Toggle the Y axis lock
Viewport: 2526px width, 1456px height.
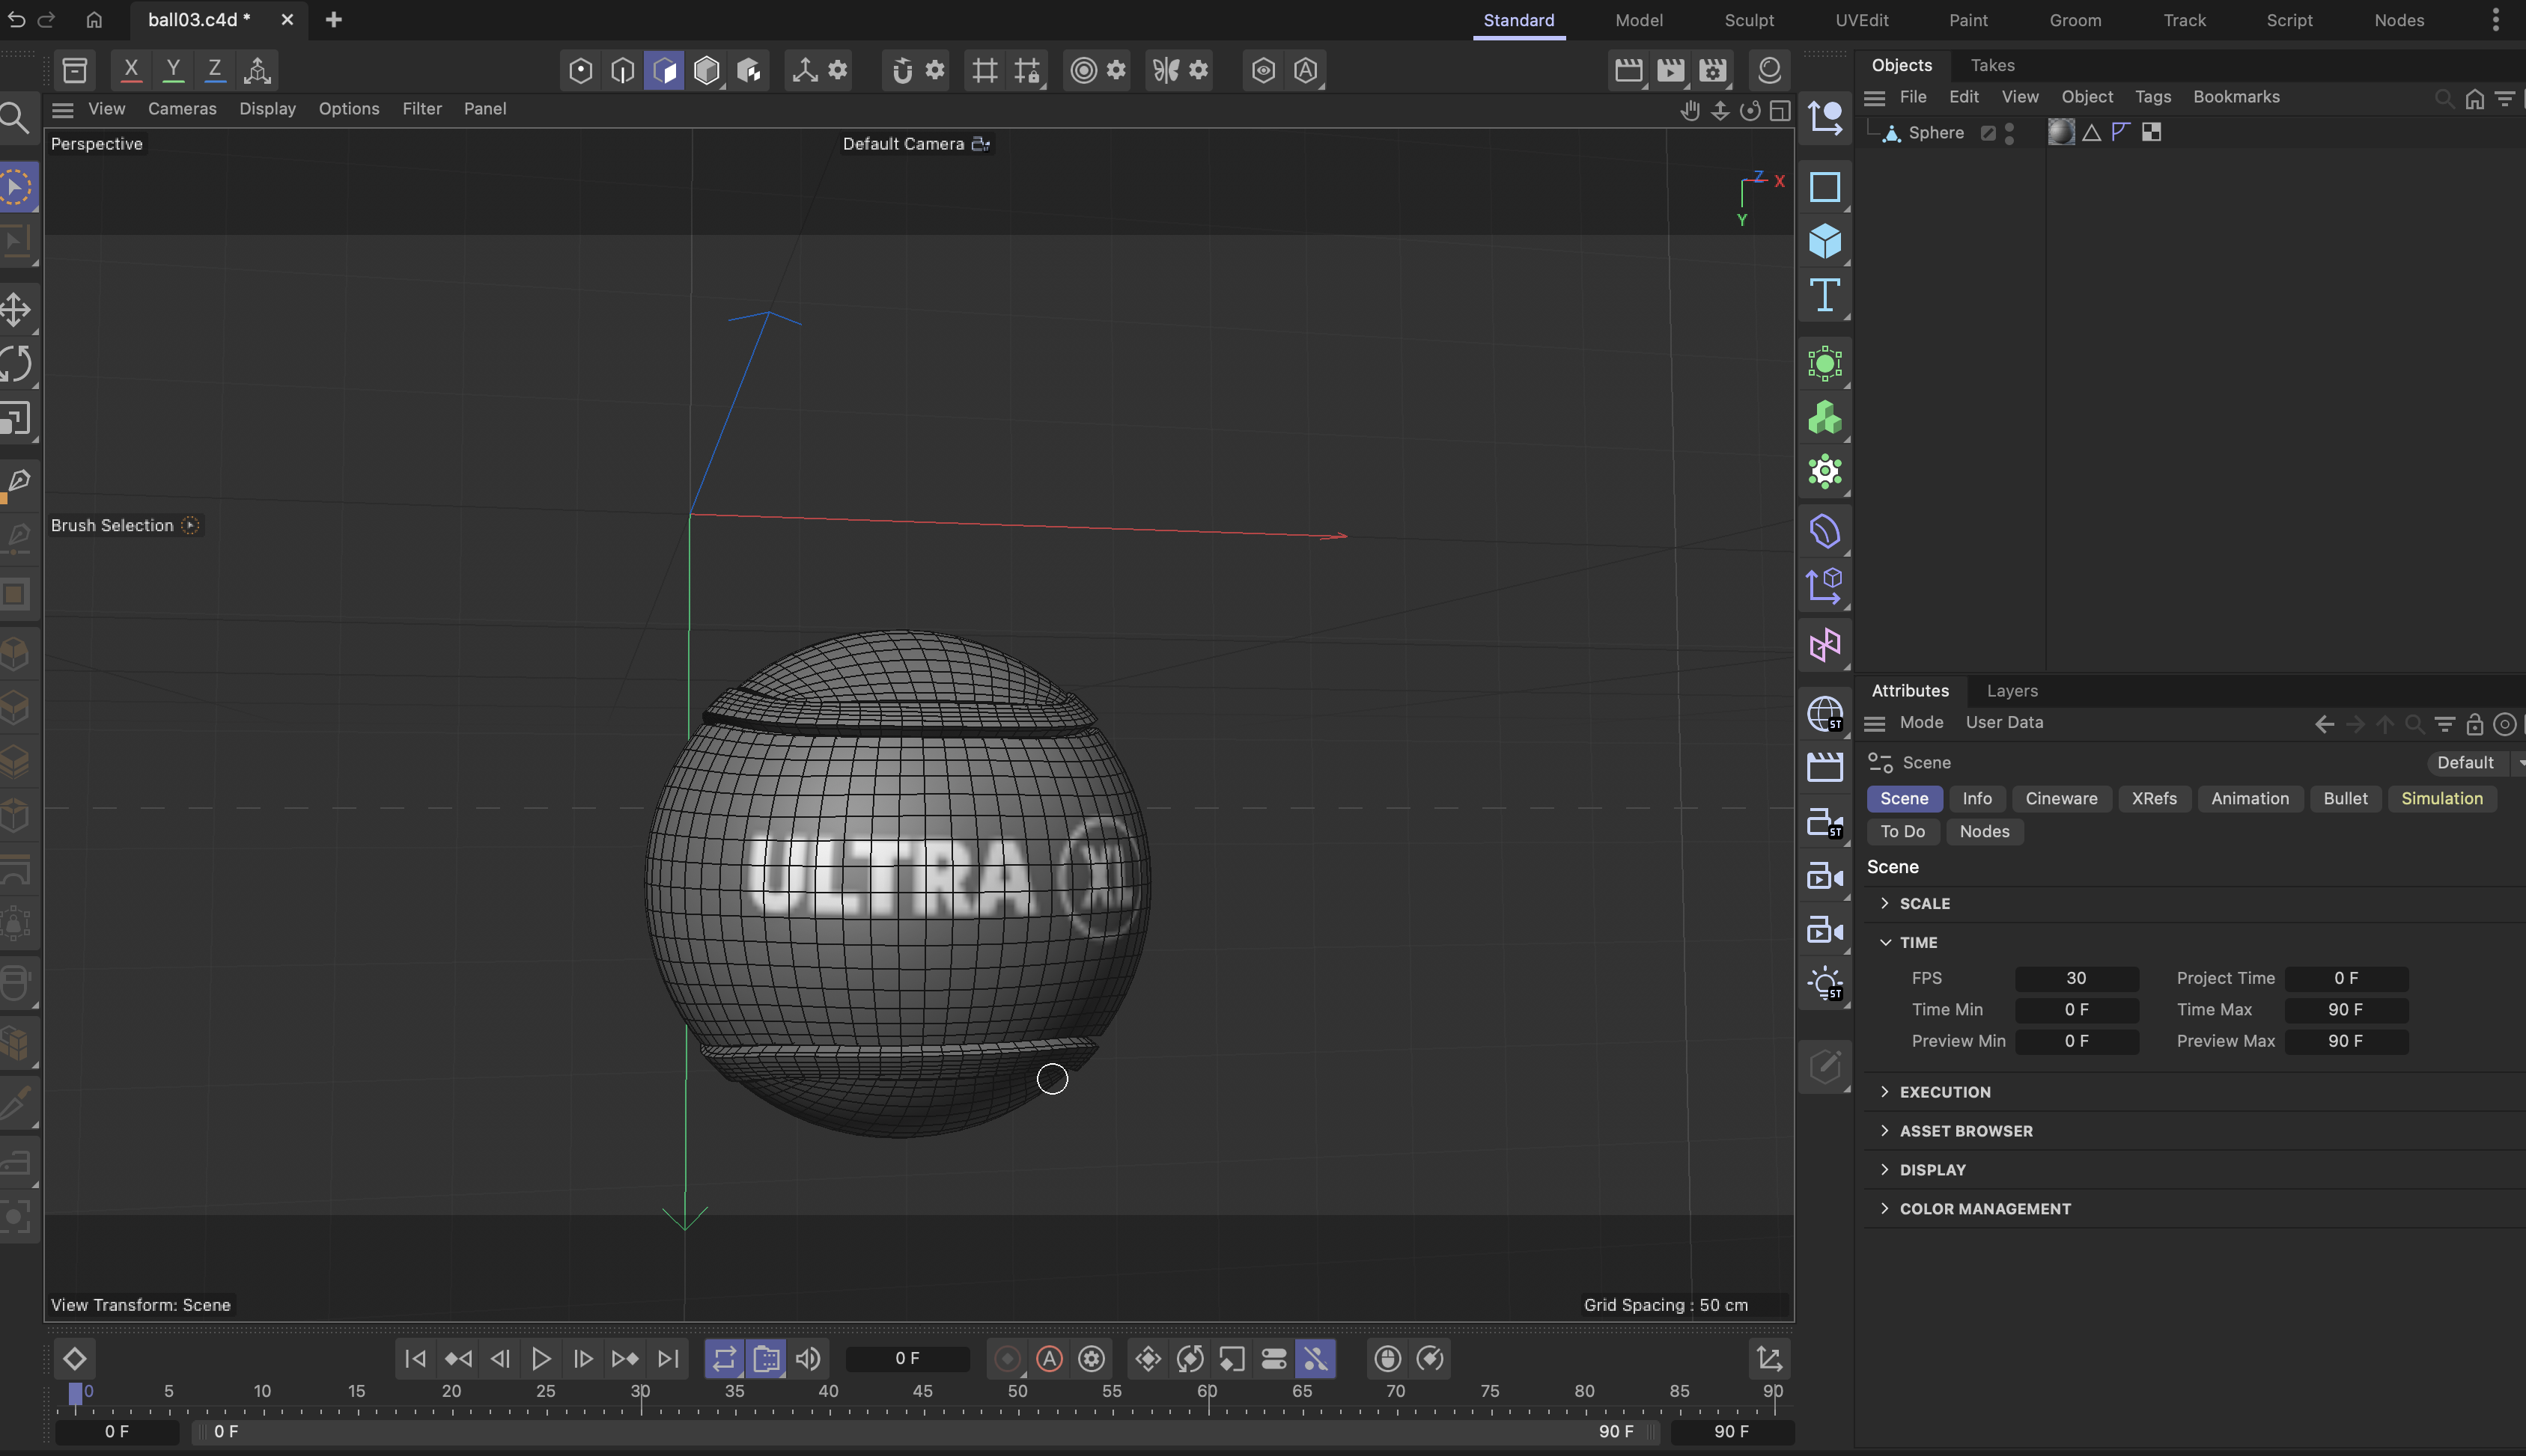tap(172, 70)
